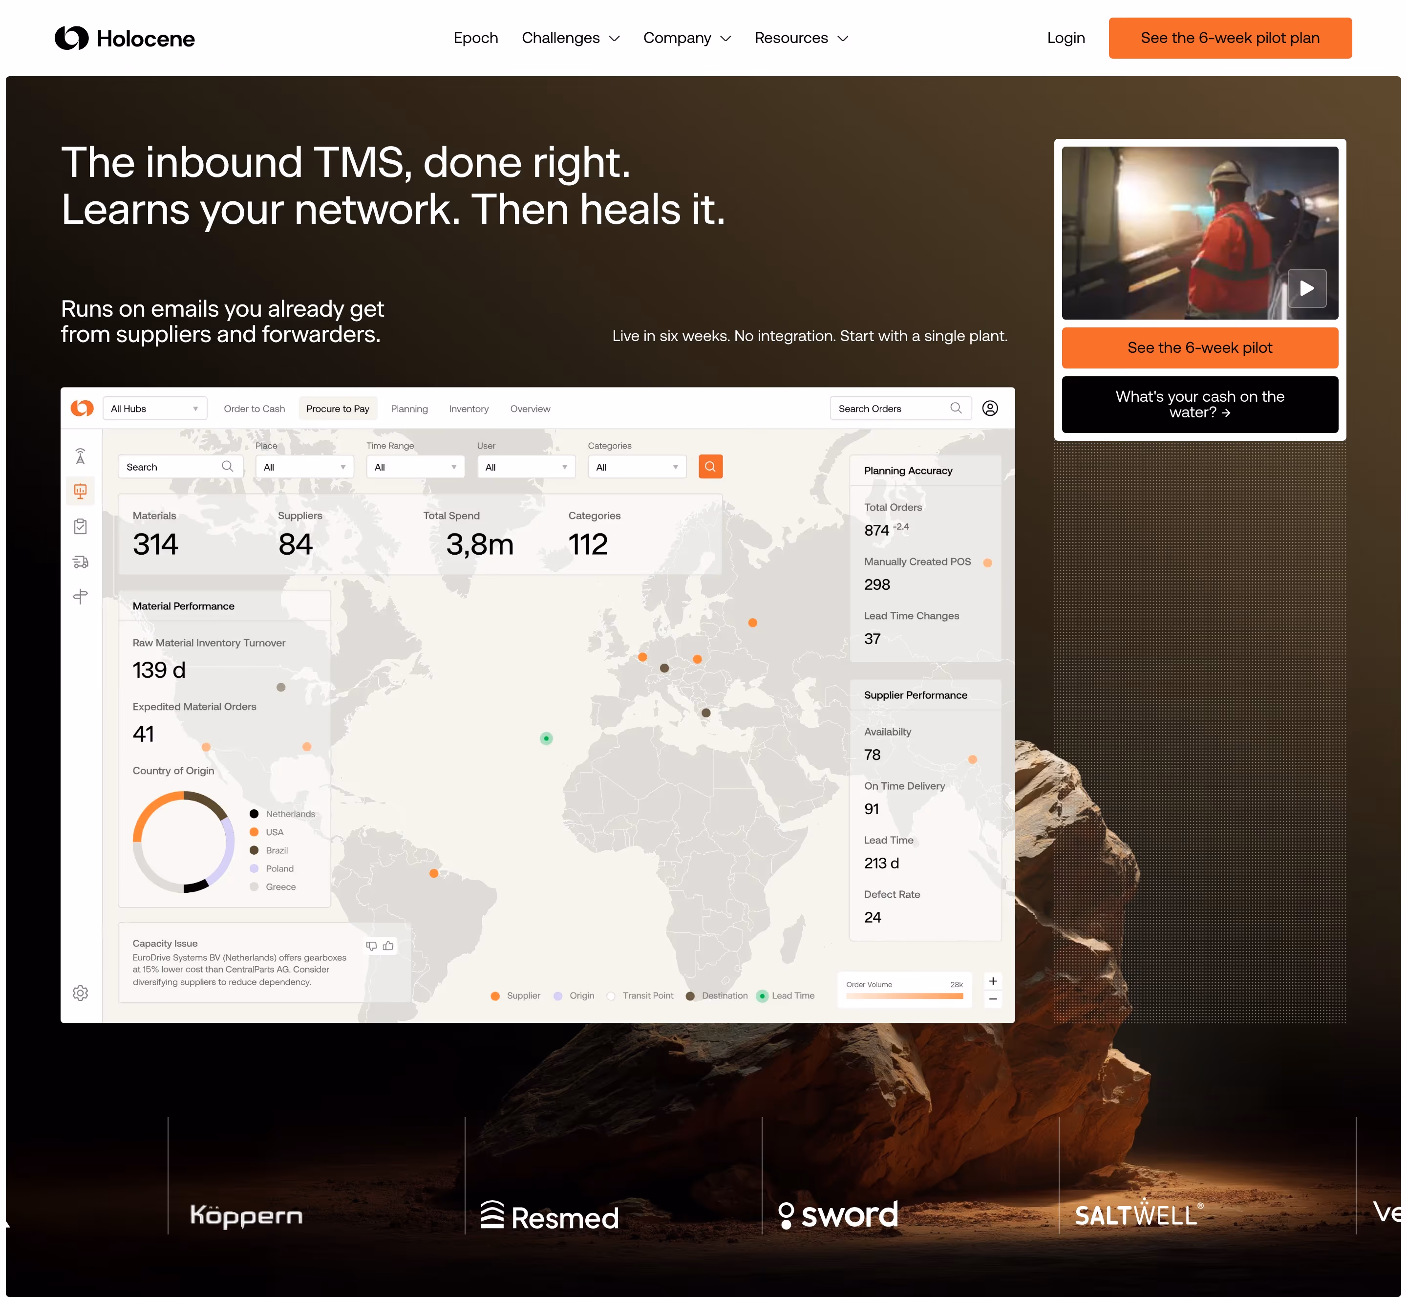Switch to the Order to Cash tab
The height and width of the screenshot is (1297, 1407).
(x=254, y=409)
